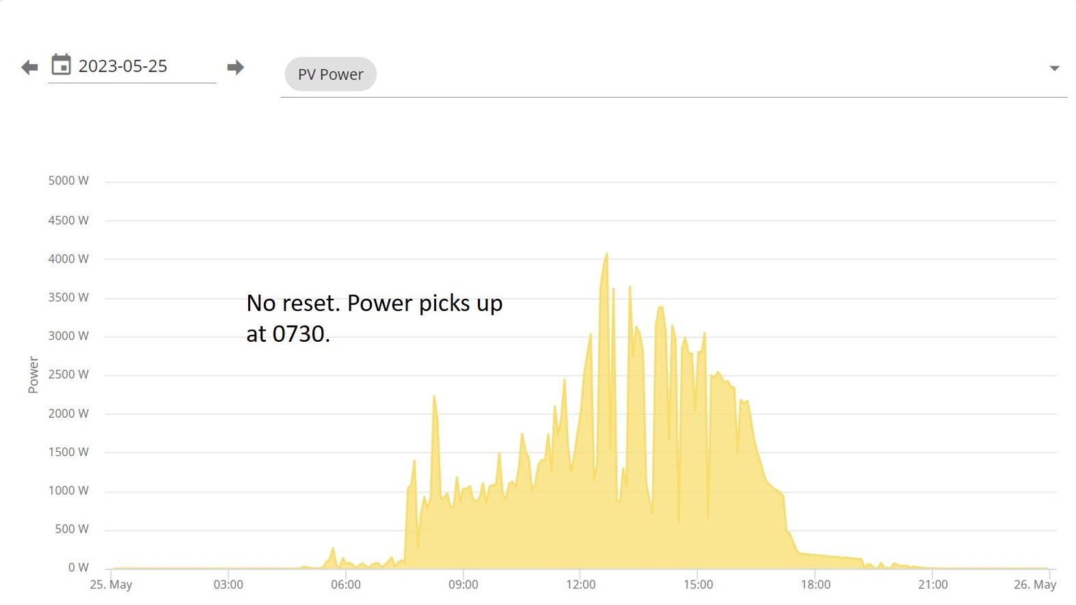Click the 4000 W peak near 12:40

tap(606, 255)
